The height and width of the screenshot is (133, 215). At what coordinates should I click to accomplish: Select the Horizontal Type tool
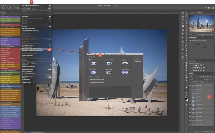(x=186, y=70)
